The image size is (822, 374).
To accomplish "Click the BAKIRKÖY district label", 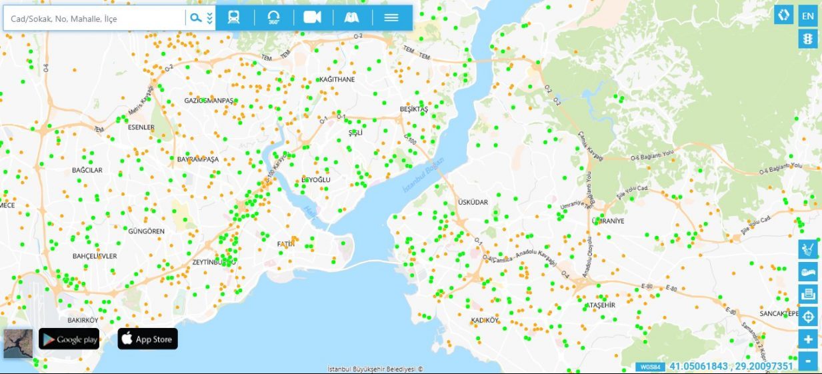I will point(83,320).
